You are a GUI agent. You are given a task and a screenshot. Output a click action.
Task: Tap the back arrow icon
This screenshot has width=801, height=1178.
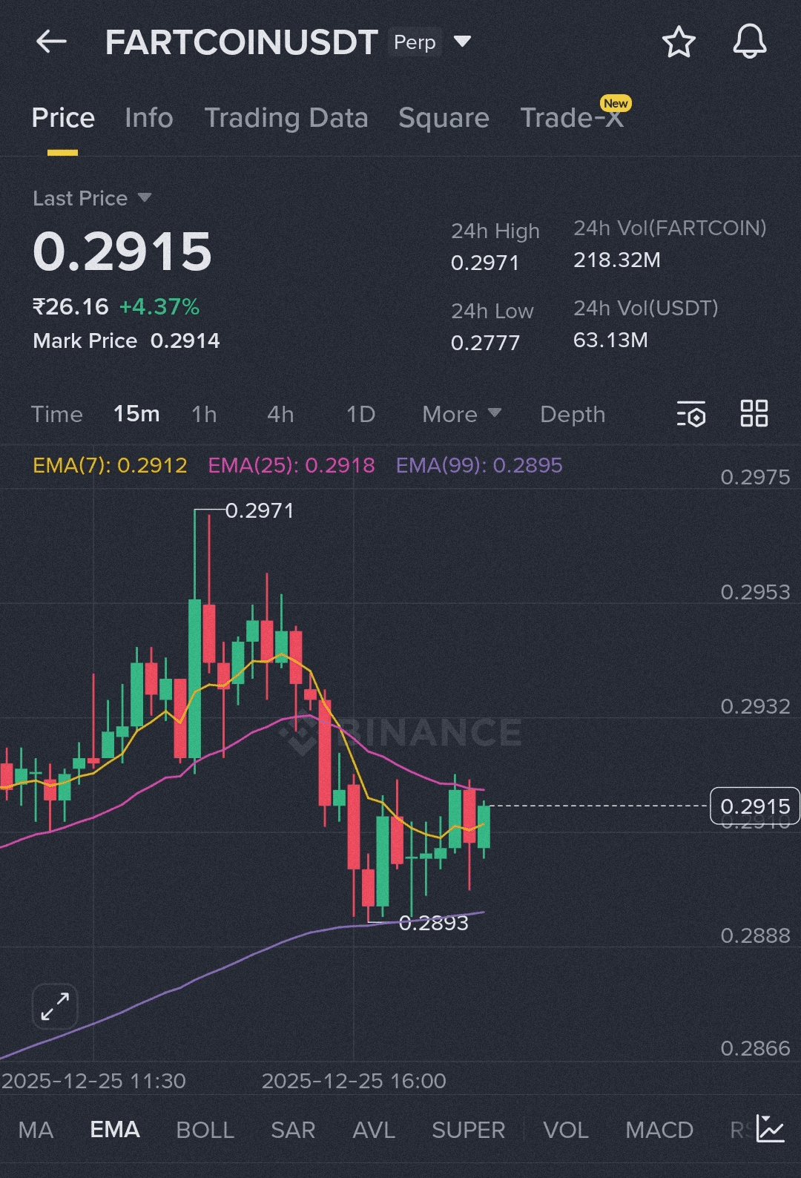click(x=51, y=42)
